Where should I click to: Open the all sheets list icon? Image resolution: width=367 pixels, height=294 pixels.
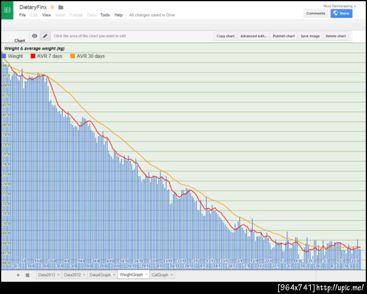tap(28, 275)
